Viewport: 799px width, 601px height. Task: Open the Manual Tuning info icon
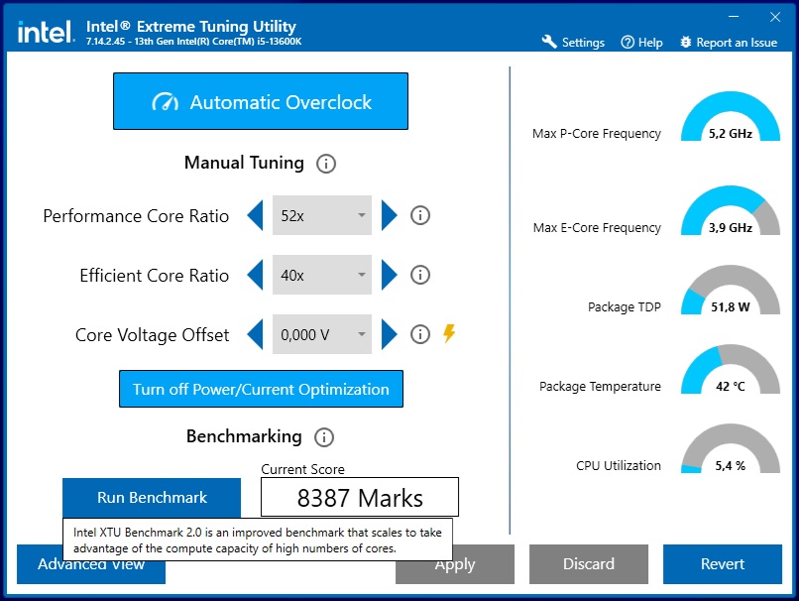pyautogui.click(x=326, y=164)
